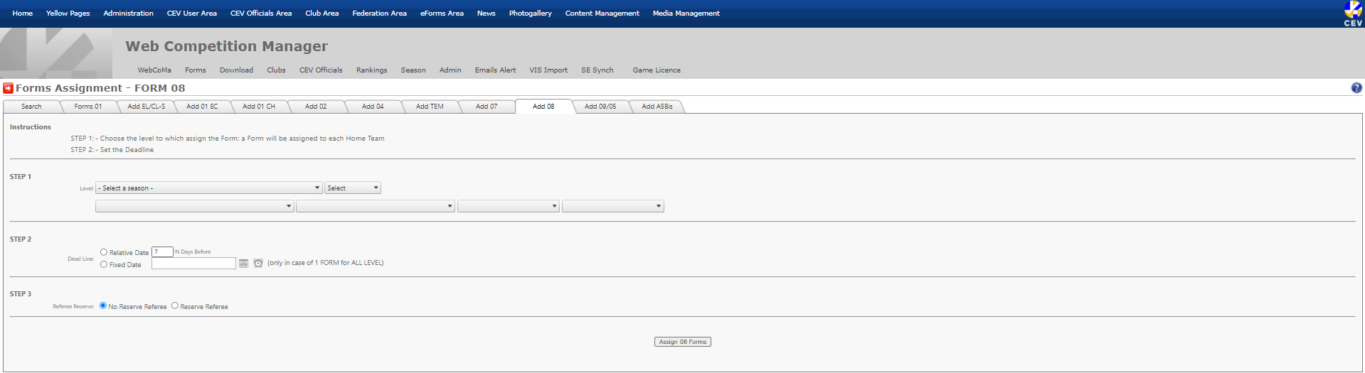Open the Add 02 tab
Image resolution: width=1365 pixels, height=373 pixels.
(x=316, y=107)
